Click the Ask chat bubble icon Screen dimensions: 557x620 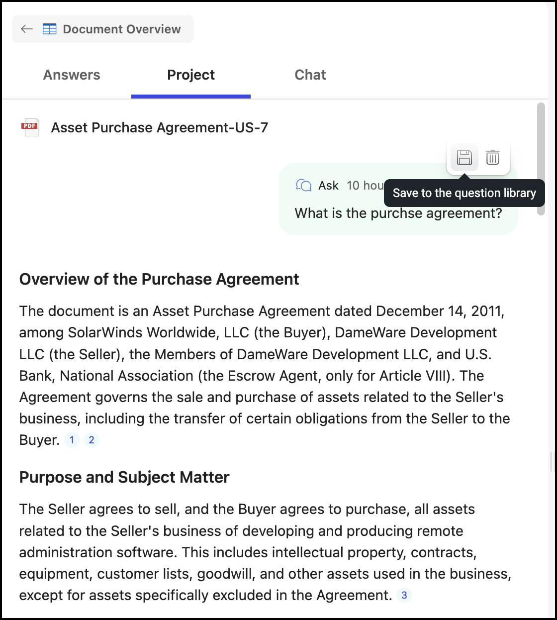(304, 186)
